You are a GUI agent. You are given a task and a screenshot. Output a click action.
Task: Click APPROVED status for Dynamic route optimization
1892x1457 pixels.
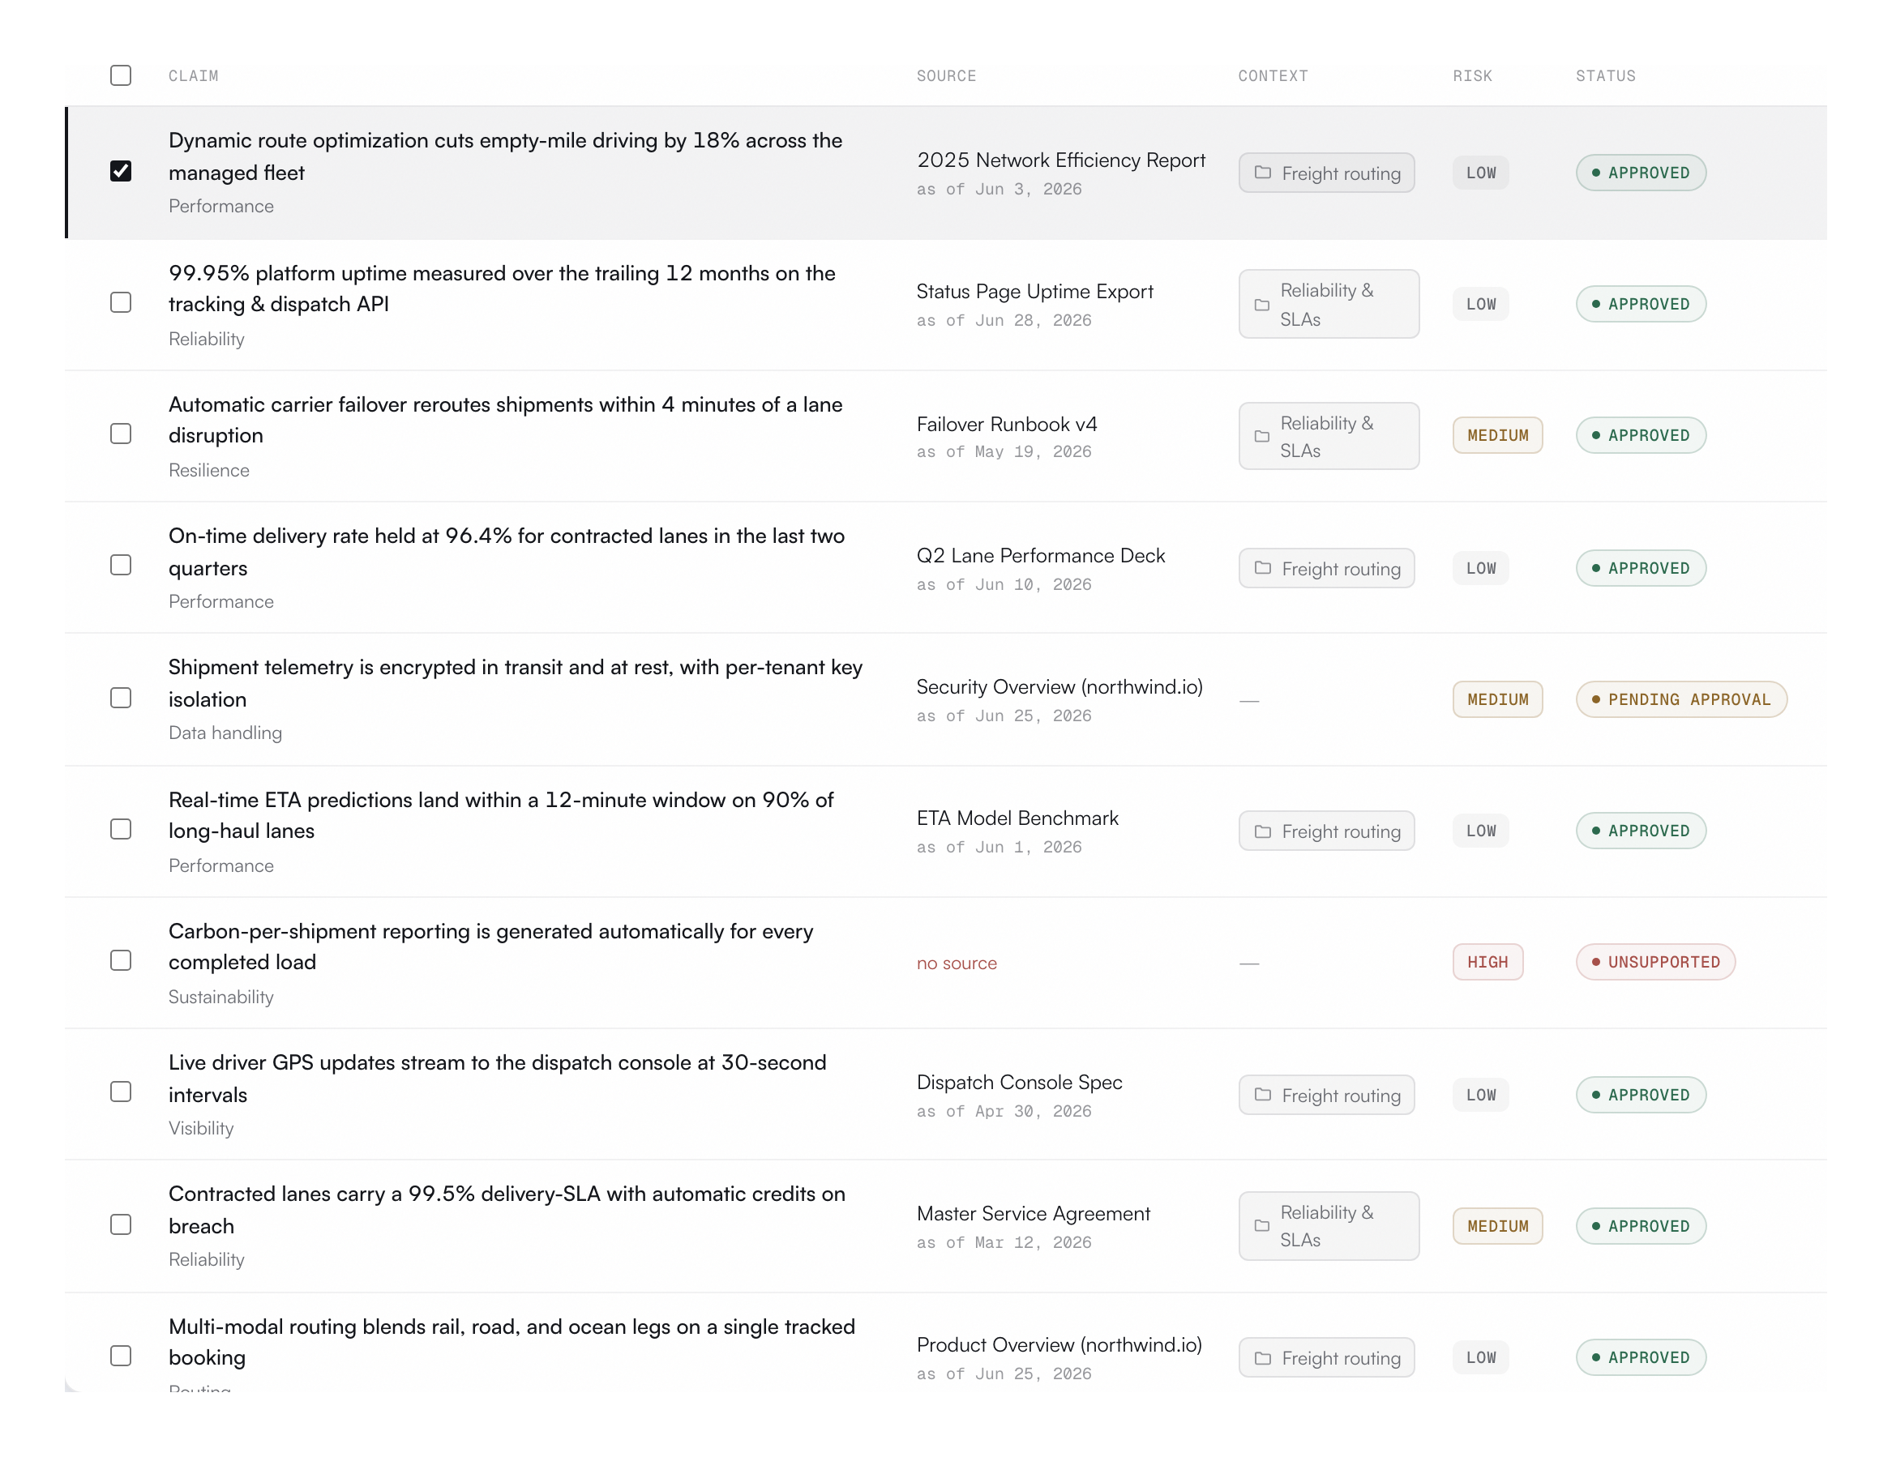point(1641,173)
